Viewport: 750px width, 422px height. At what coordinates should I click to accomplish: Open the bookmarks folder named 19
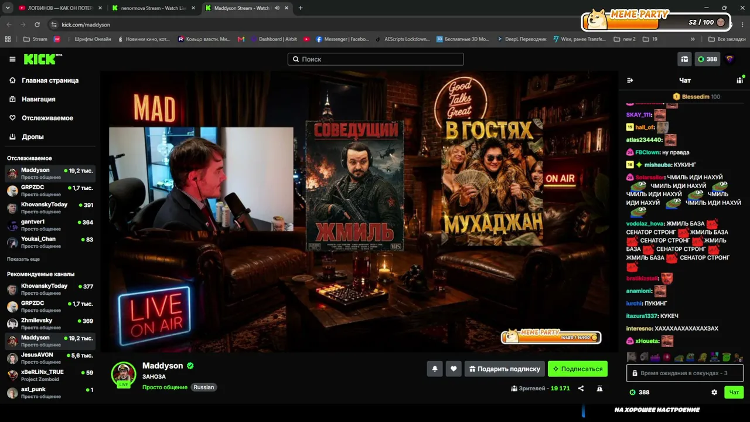[650, 39]
